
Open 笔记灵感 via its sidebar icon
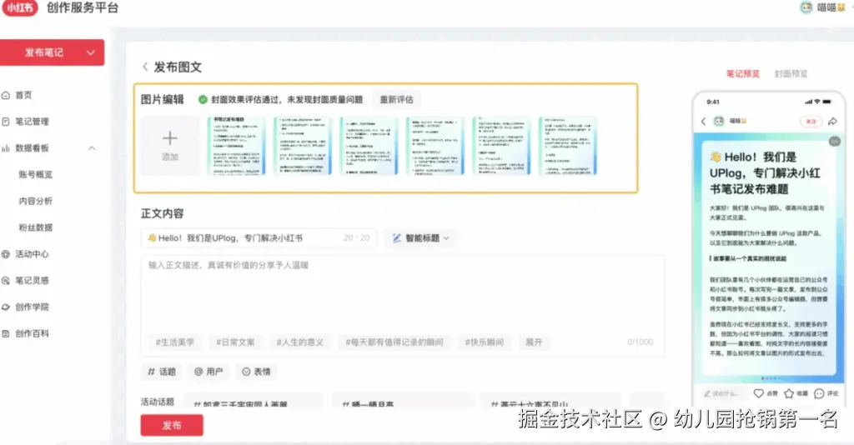[x=6, y=281]
